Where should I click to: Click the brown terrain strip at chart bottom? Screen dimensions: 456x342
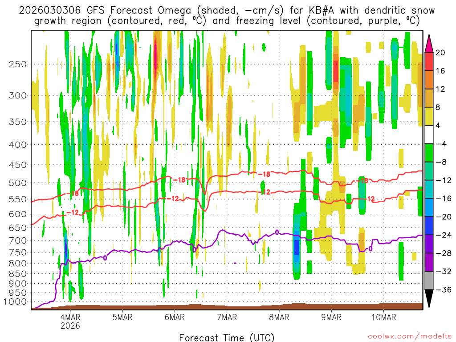point(227,306)
